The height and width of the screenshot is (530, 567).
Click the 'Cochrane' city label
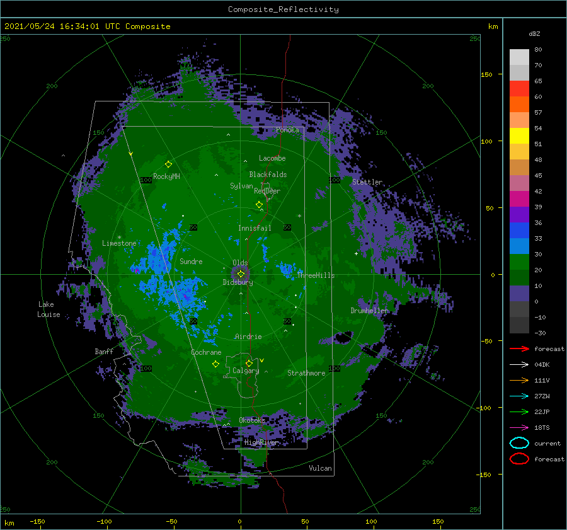(x=206, y=352)
